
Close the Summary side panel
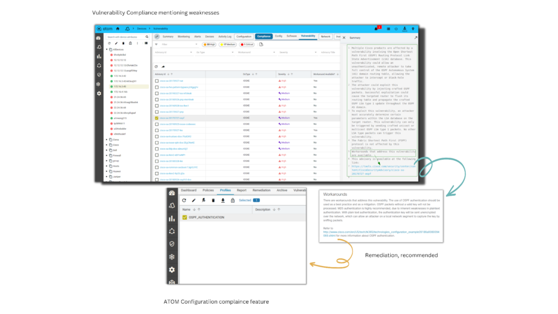pyautogui.click(x=344, y=38)
